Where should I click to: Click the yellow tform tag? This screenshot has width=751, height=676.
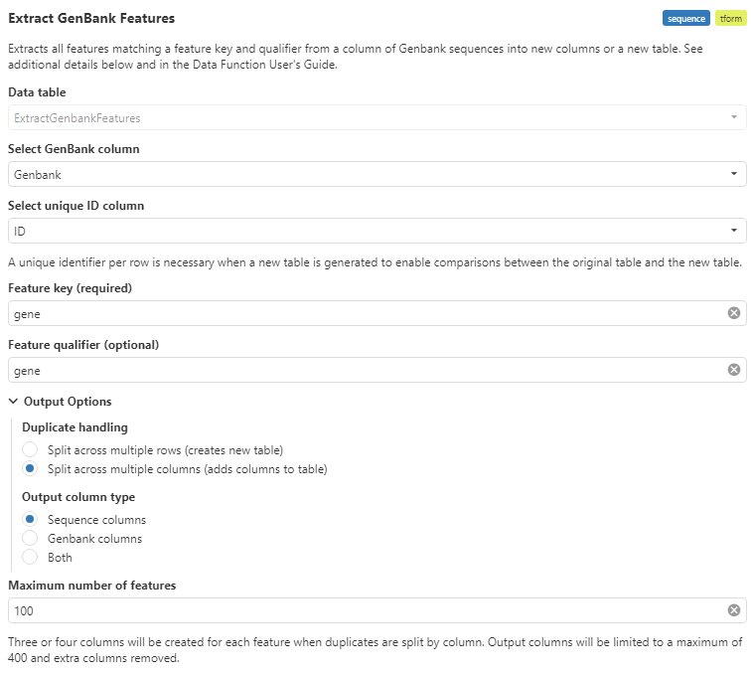(x=730, y=18)
